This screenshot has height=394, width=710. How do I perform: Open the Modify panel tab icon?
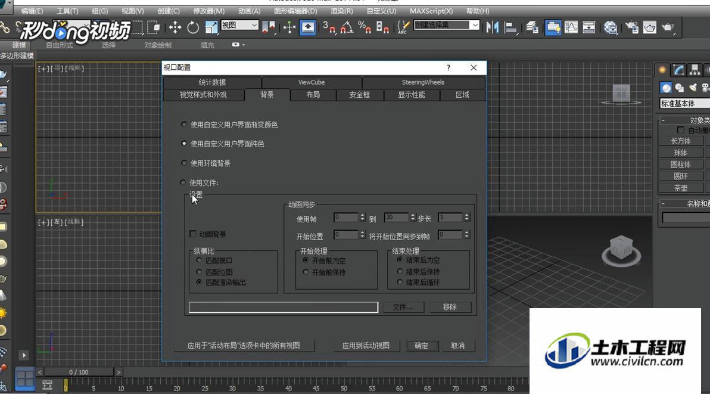click(678, 70)
